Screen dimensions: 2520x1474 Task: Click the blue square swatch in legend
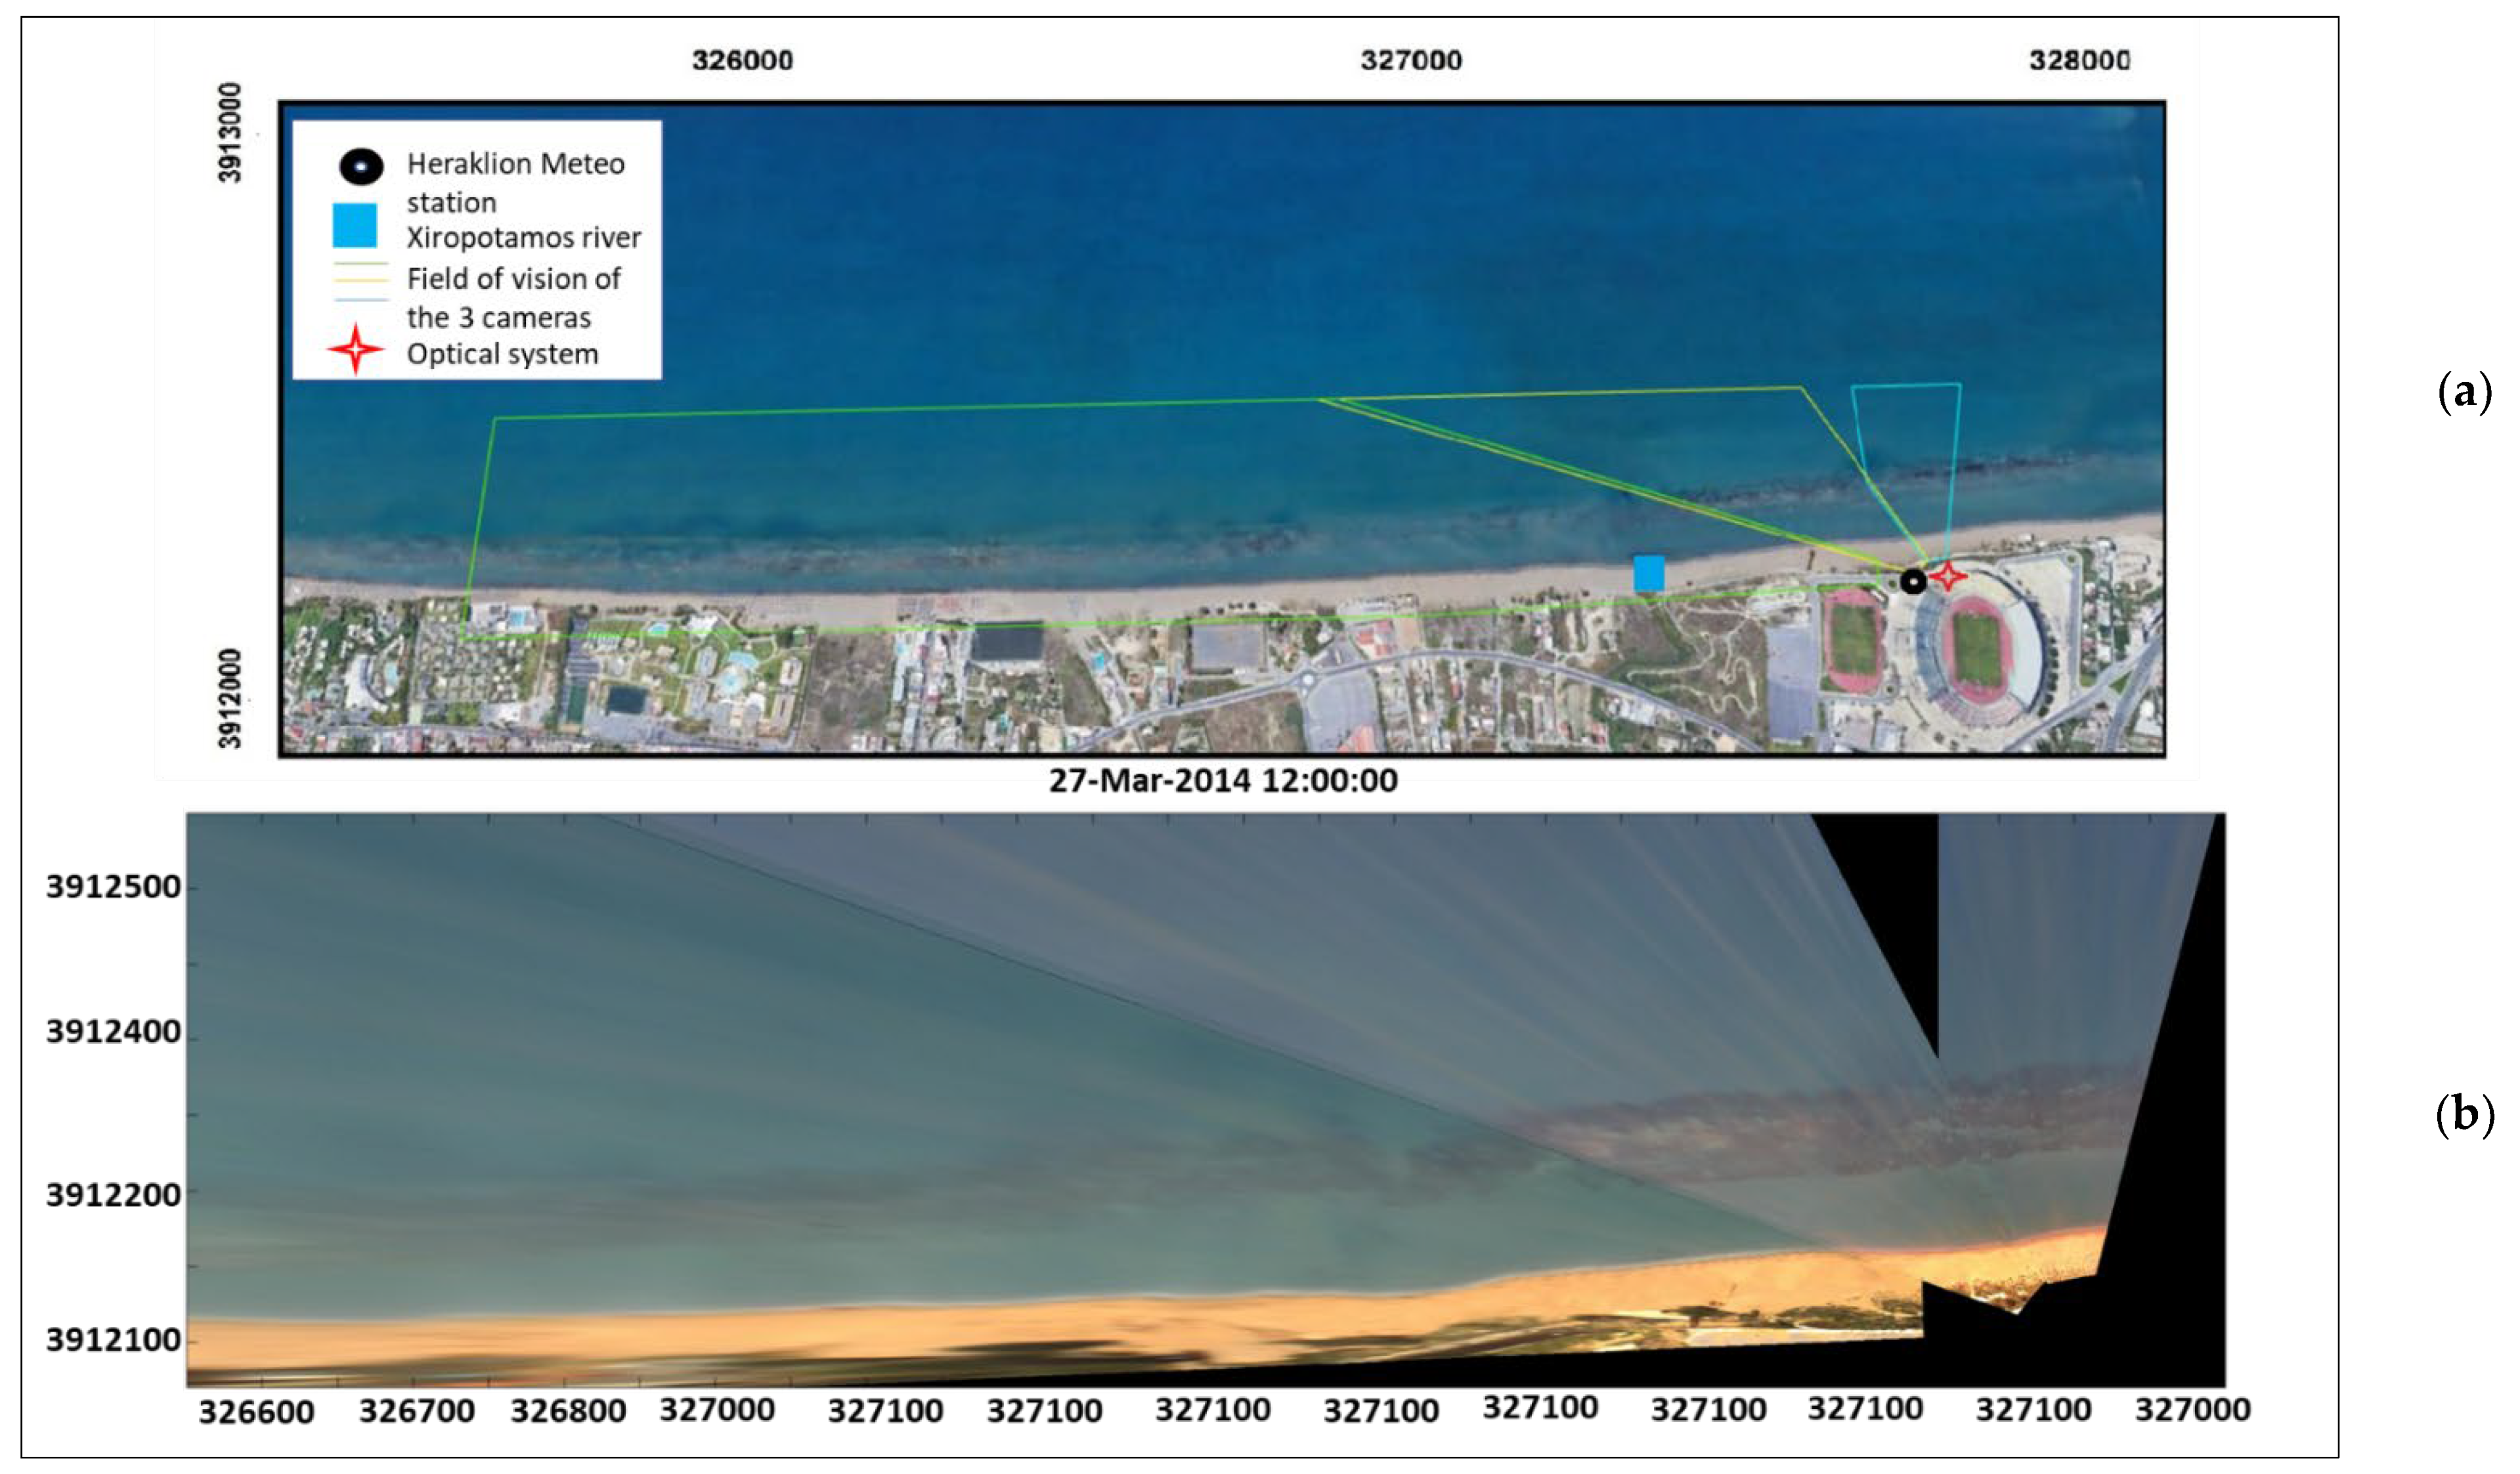point(355,225)
